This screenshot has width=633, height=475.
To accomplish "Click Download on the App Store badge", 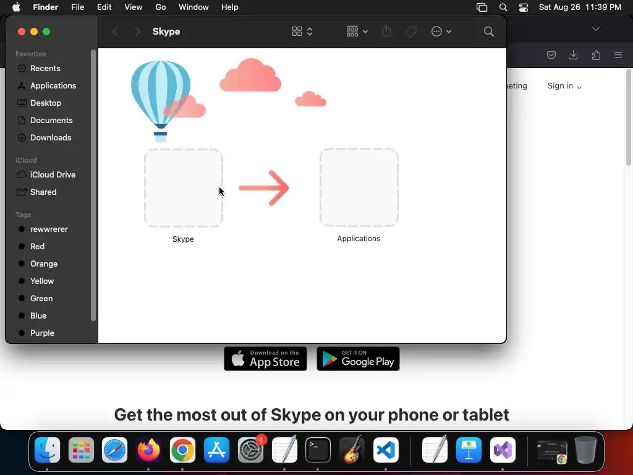I will (265, 359).
